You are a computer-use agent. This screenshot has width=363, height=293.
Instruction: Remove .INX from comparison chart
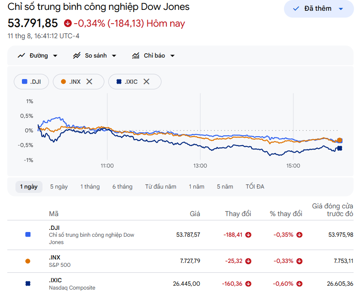[x=89, y=82]
